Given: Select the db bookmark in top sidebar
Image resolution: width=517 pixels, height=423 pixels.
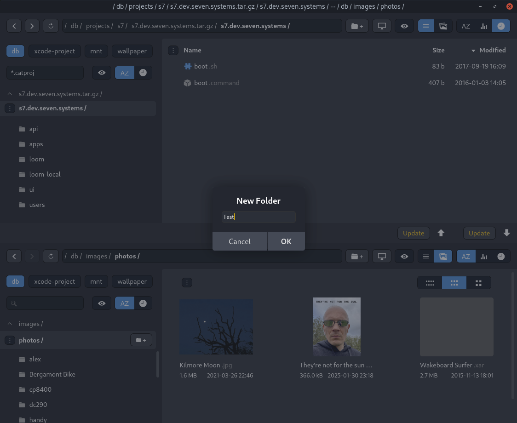Looking at the screenshot, I should click(x=16, y=51).
